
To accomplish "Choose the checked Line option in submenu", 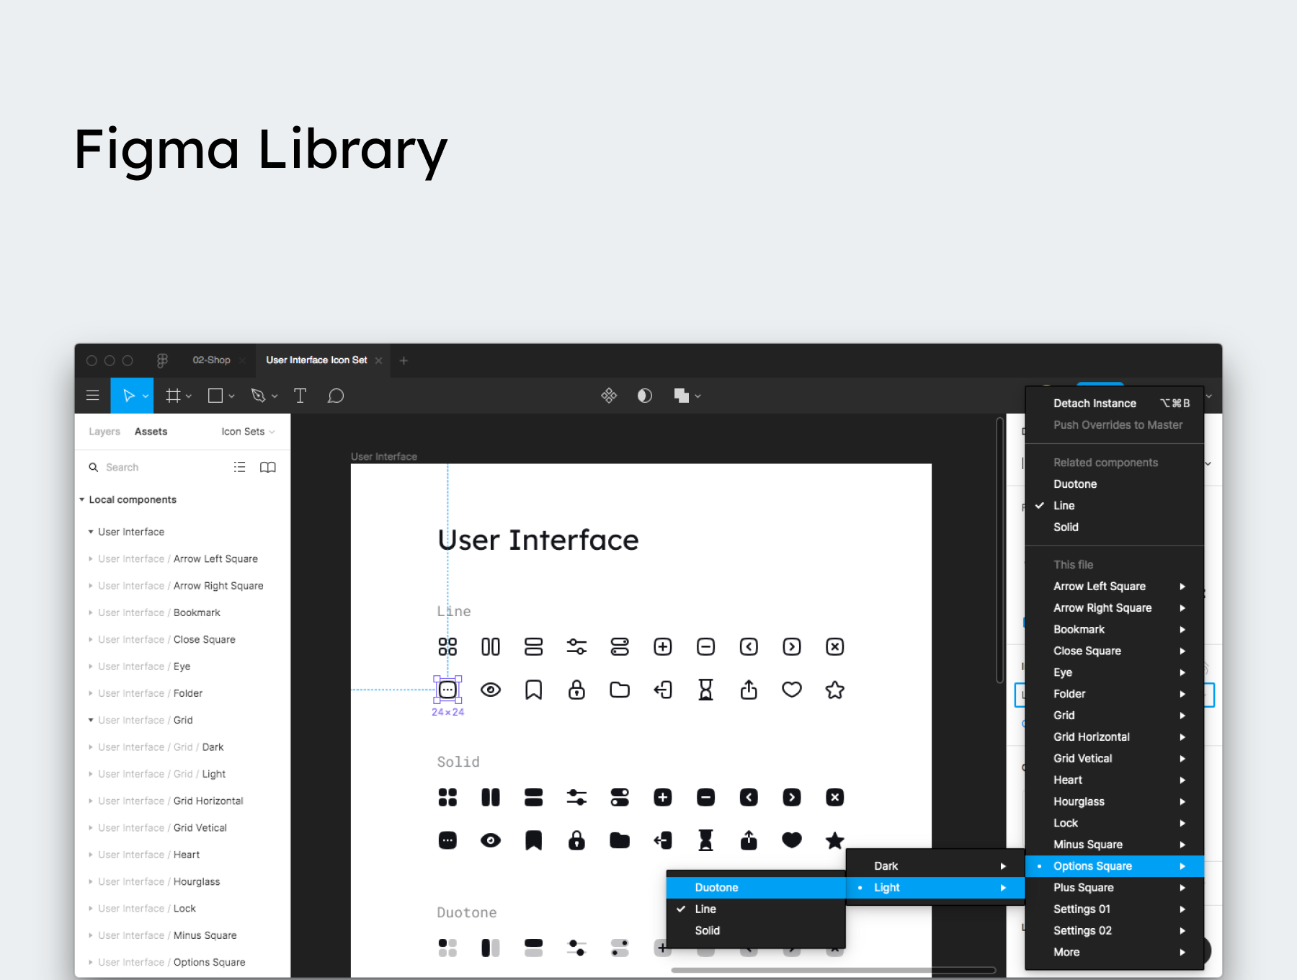I will click(705, 909).
